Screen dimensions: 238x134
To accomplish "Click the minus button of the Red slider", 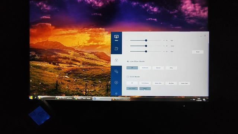I will [x=128, y=41].
